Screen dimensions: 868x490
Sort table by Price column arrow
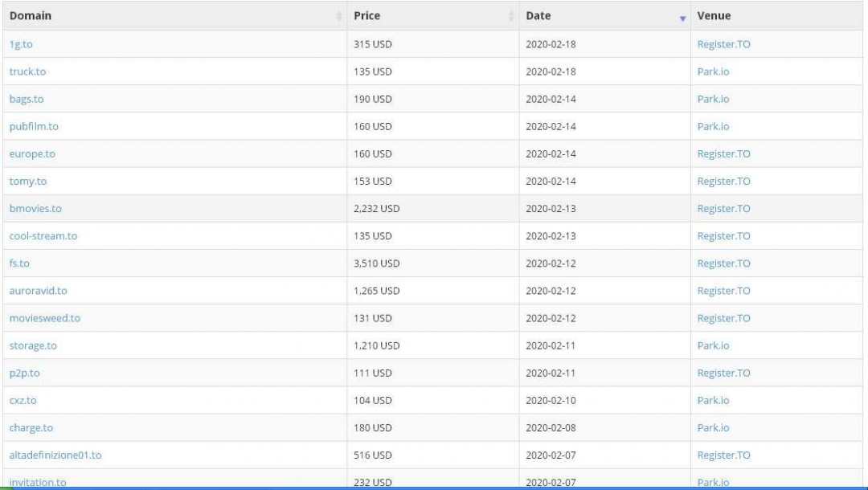point(511,17)
